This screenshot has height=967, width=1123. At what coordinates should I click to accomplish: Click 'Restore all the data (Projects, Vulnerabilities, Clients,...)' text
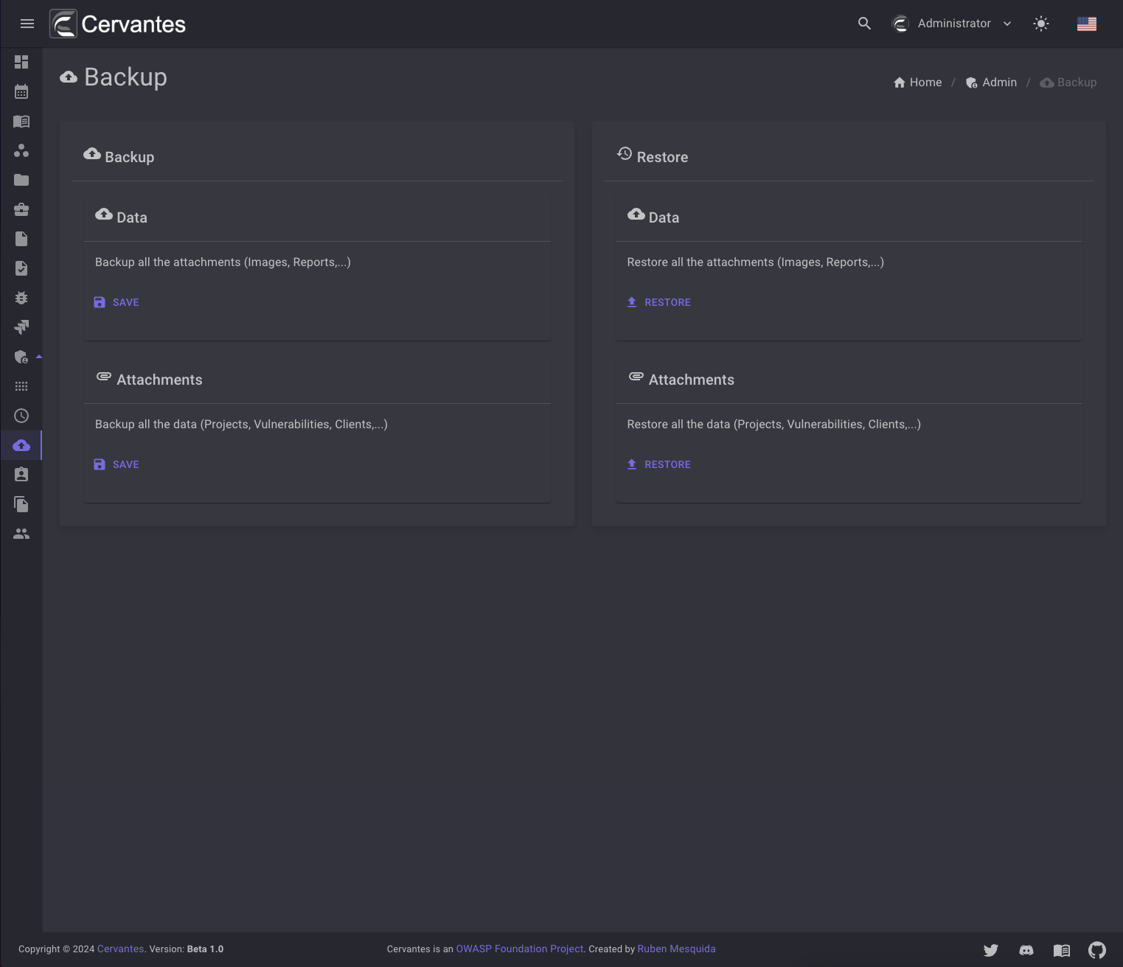click(x=773, y=425)
